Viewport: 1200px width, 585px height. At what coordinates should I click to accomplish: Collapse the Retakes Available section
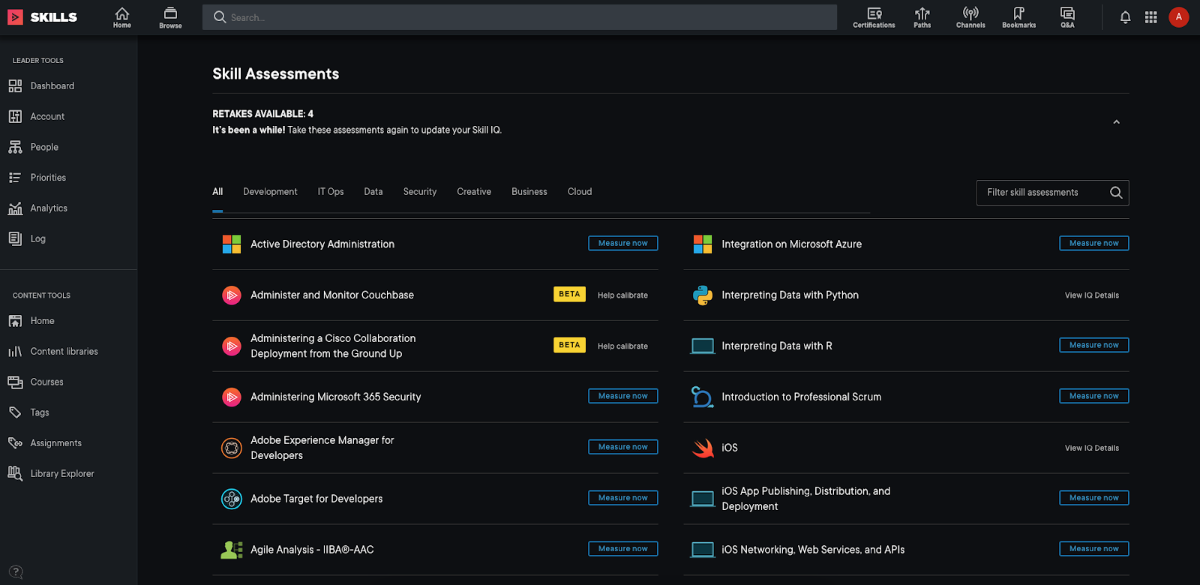(x=1116, y=122)
